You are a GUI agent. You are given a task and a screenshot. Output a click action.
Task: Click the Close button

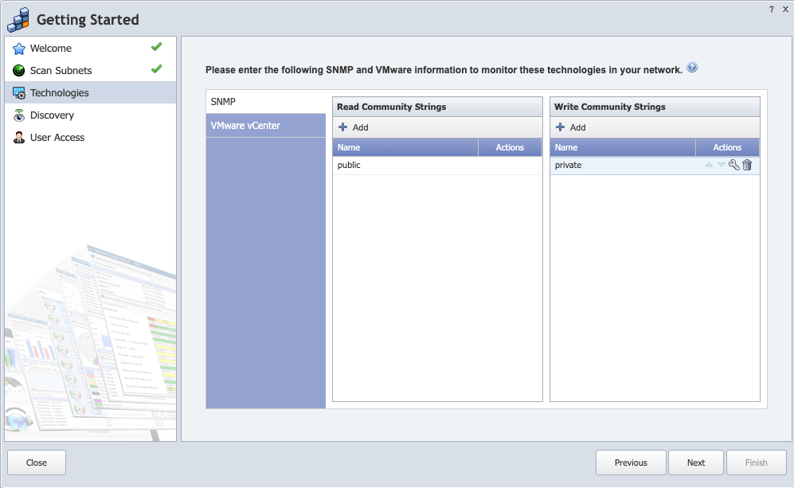(37, 463)
